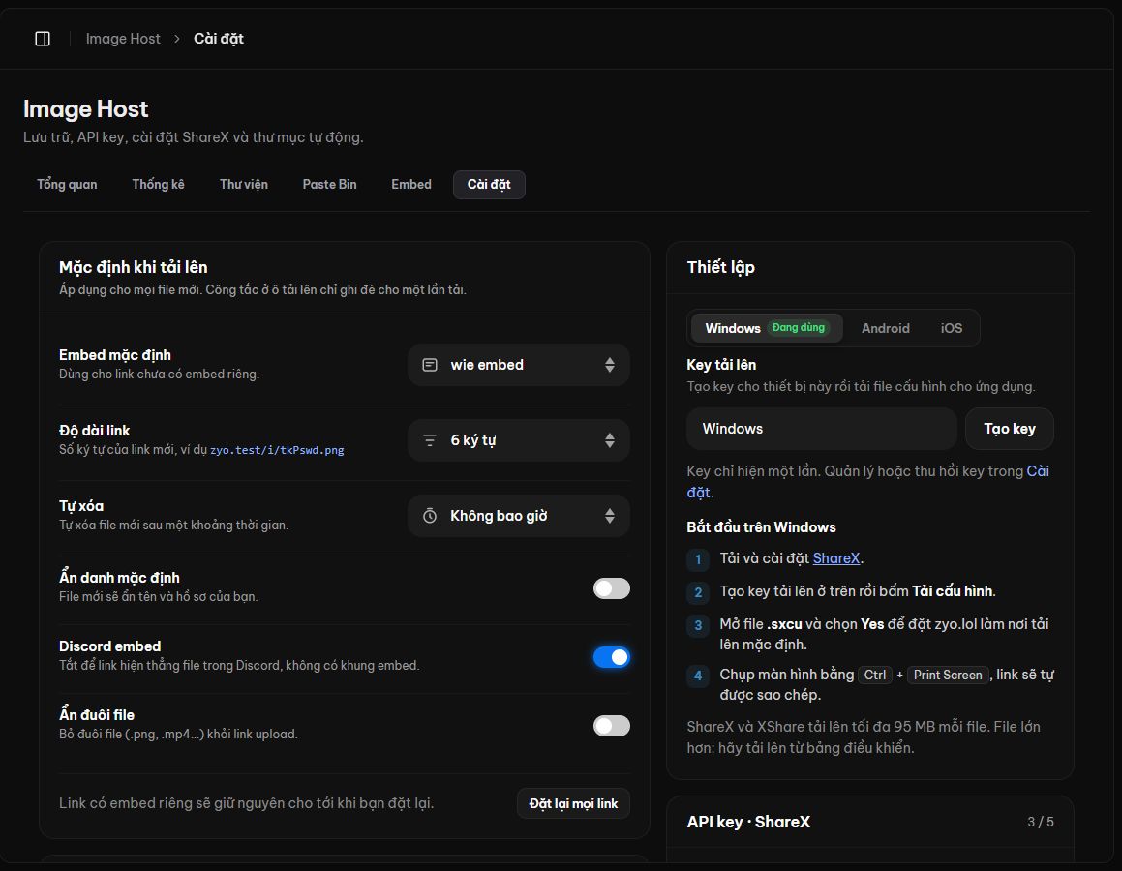Enable the Ẩn đuôi file switch
The width and height of the screenshot is (1122, 871).
tap(612, 726)
